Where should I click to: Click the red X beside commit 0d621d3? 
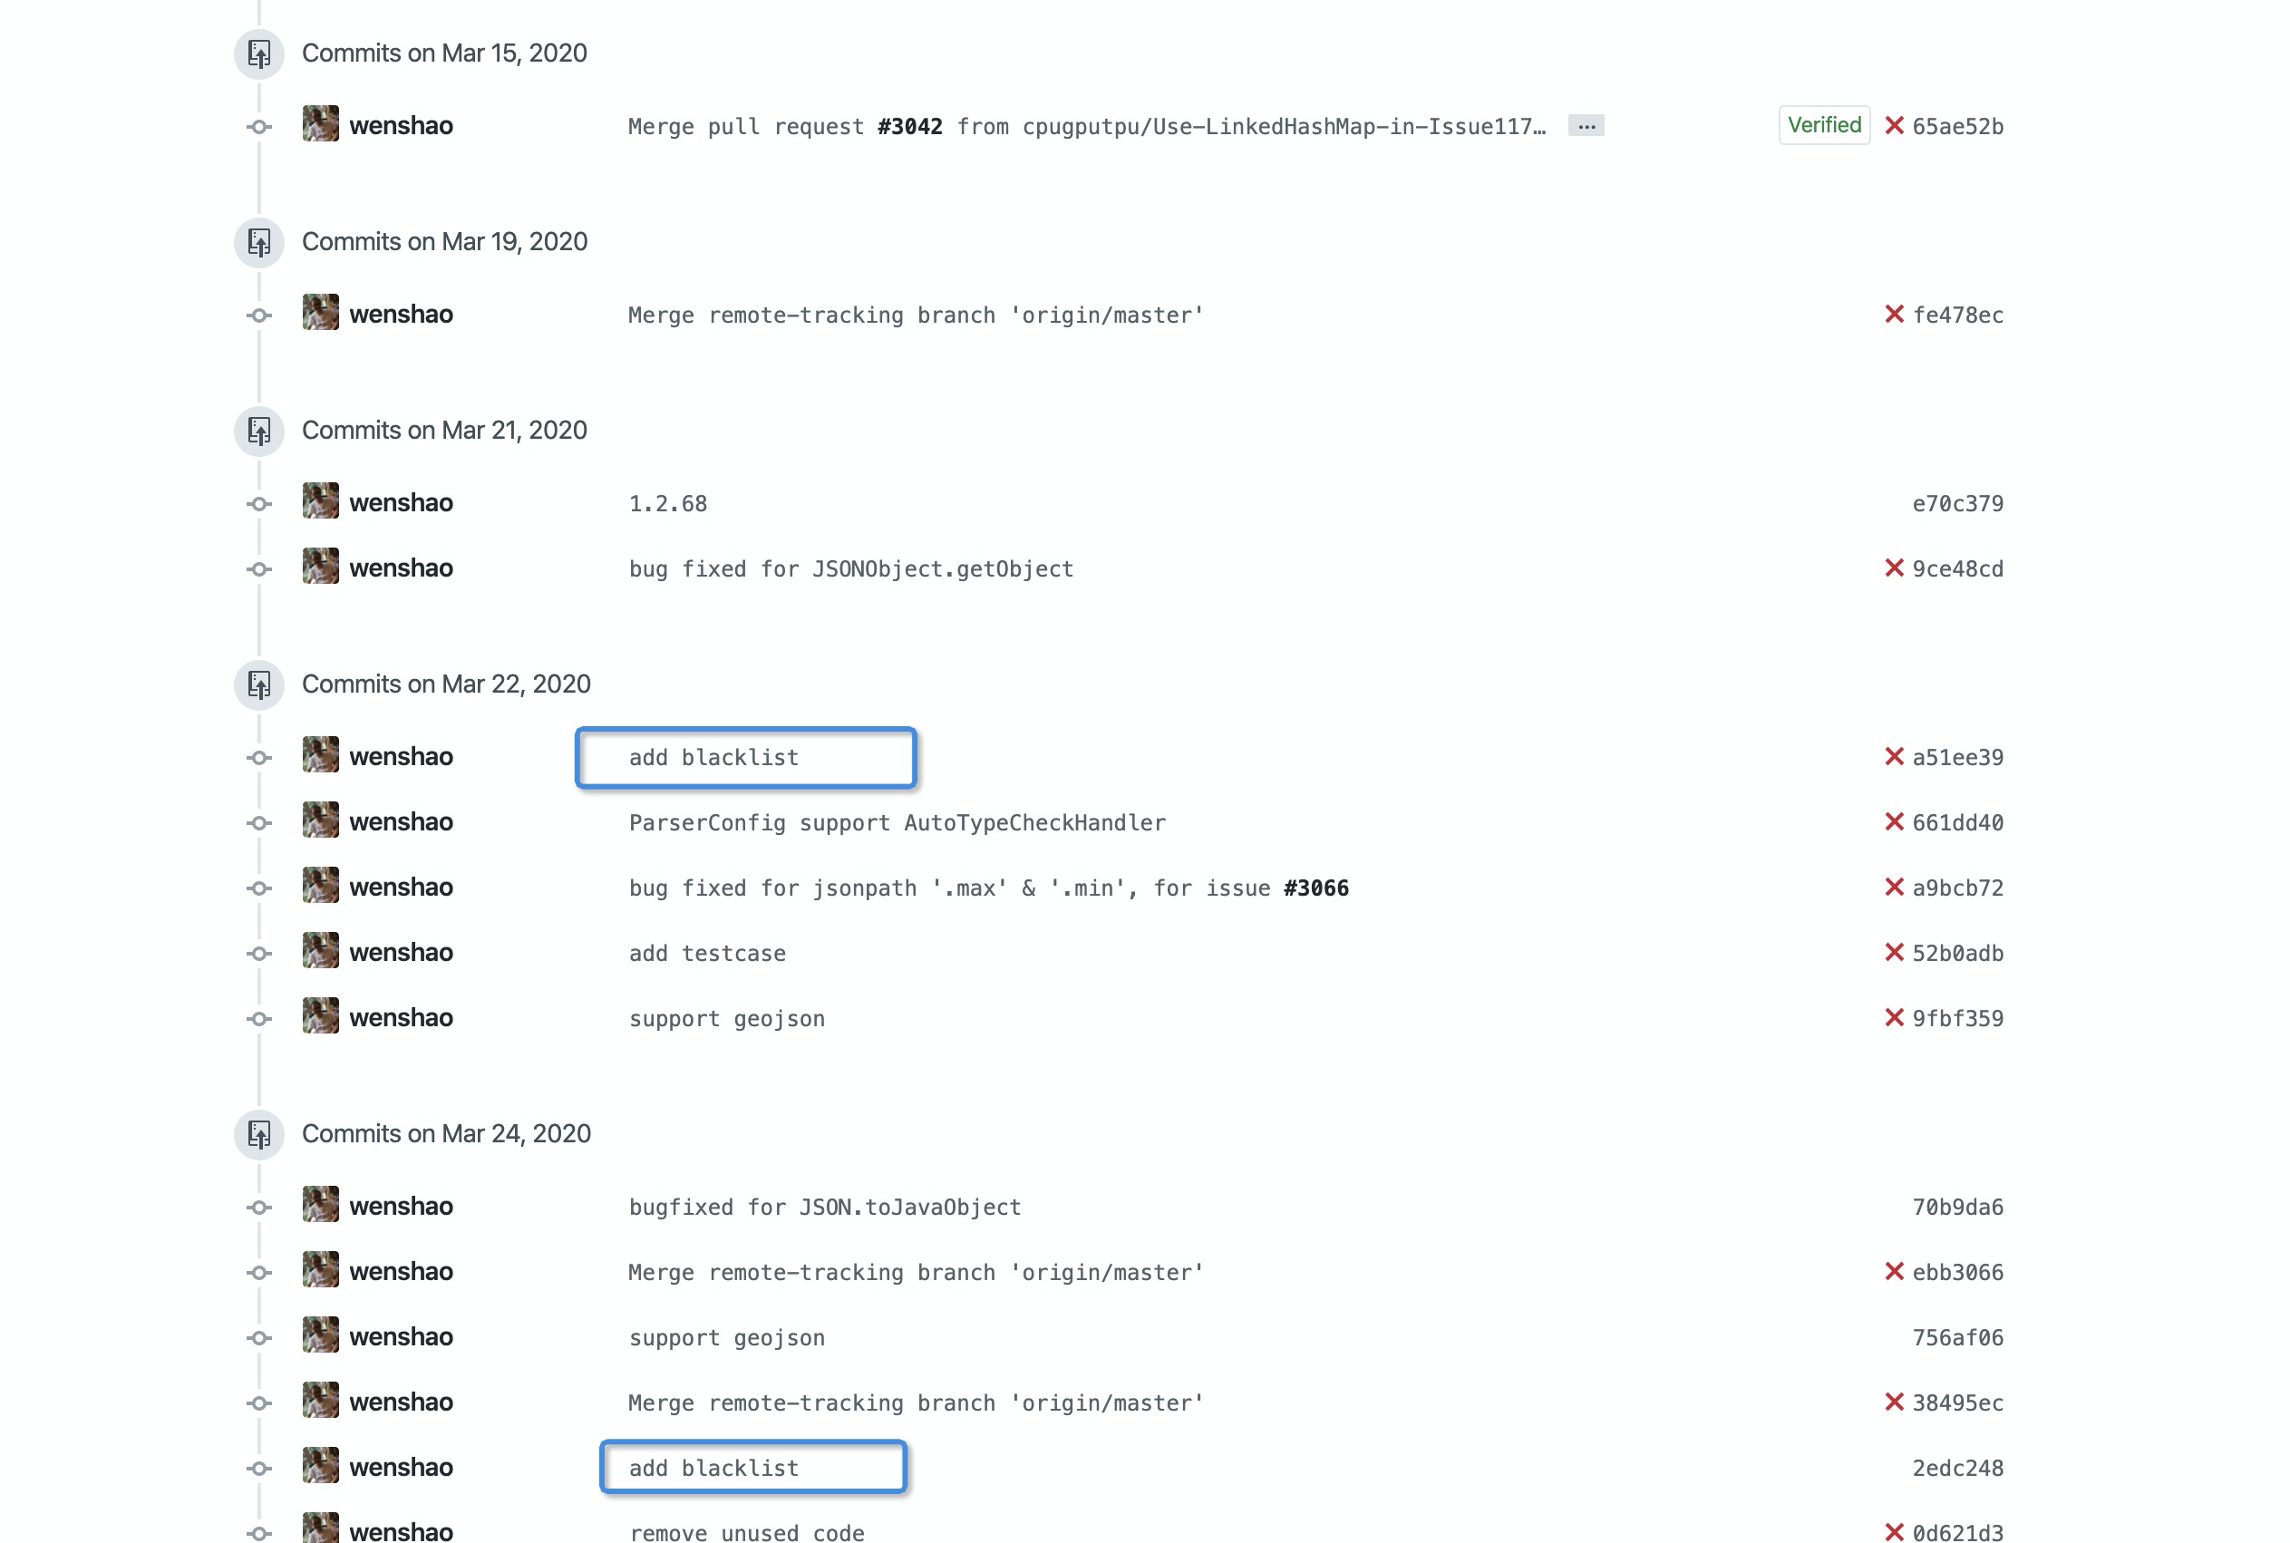[x=1894, y=1531]
